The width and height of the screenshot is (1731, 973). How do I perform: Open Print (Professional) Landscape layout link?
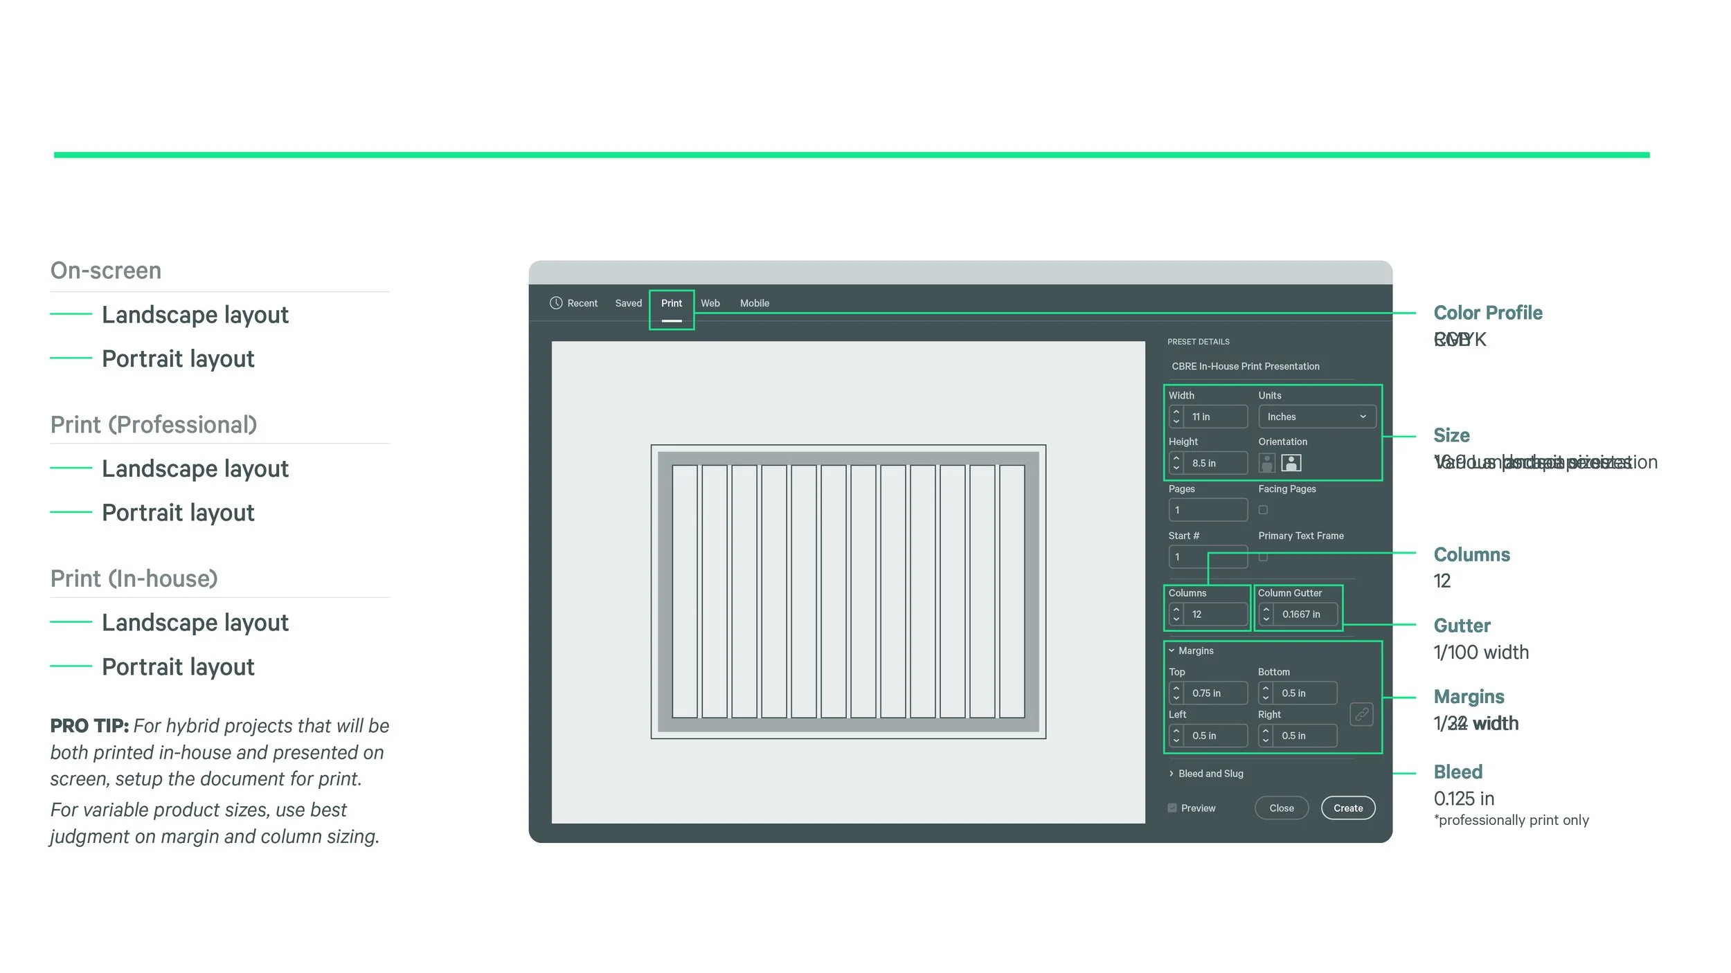(x=195, y=469)
